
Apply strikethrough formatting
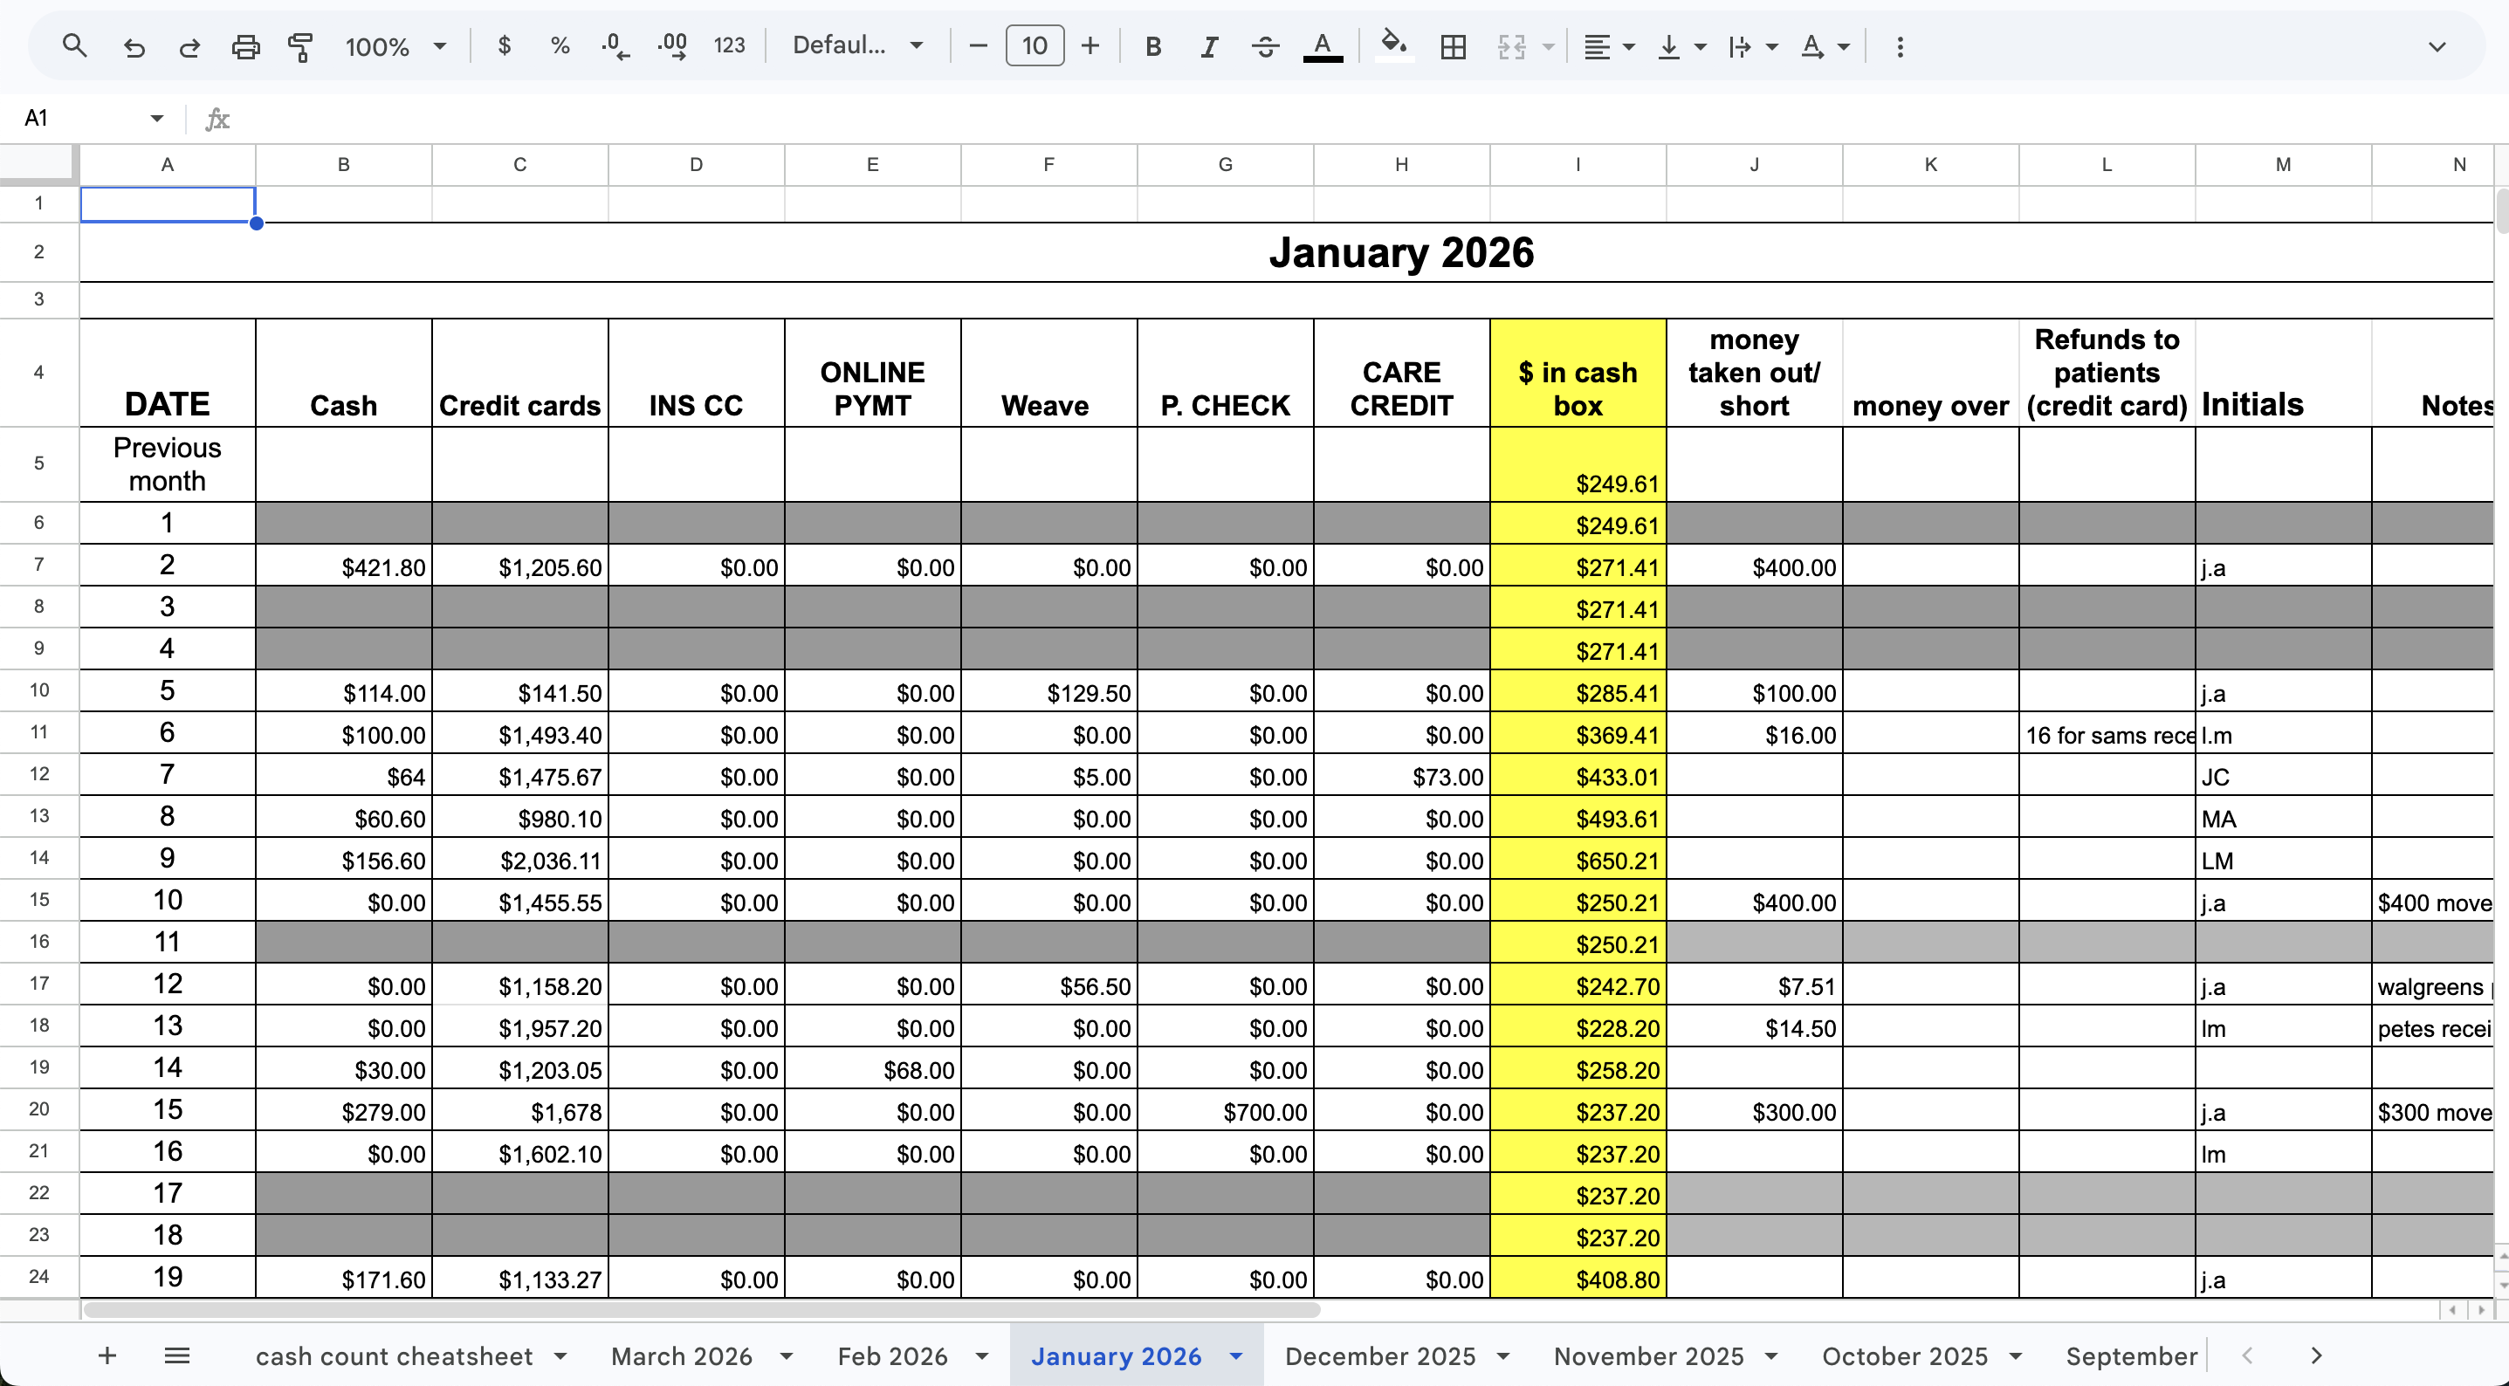pyautogui.click(x=1265, y=45)
